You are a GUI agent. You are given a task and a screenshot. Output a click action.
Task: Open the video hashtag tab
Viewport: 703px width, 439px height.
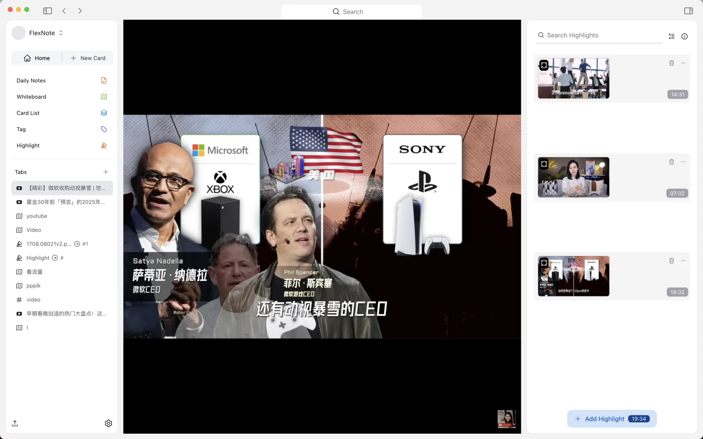click(62, 300)
